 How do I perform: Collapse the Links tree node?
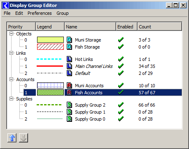click(x=11, y=53)
